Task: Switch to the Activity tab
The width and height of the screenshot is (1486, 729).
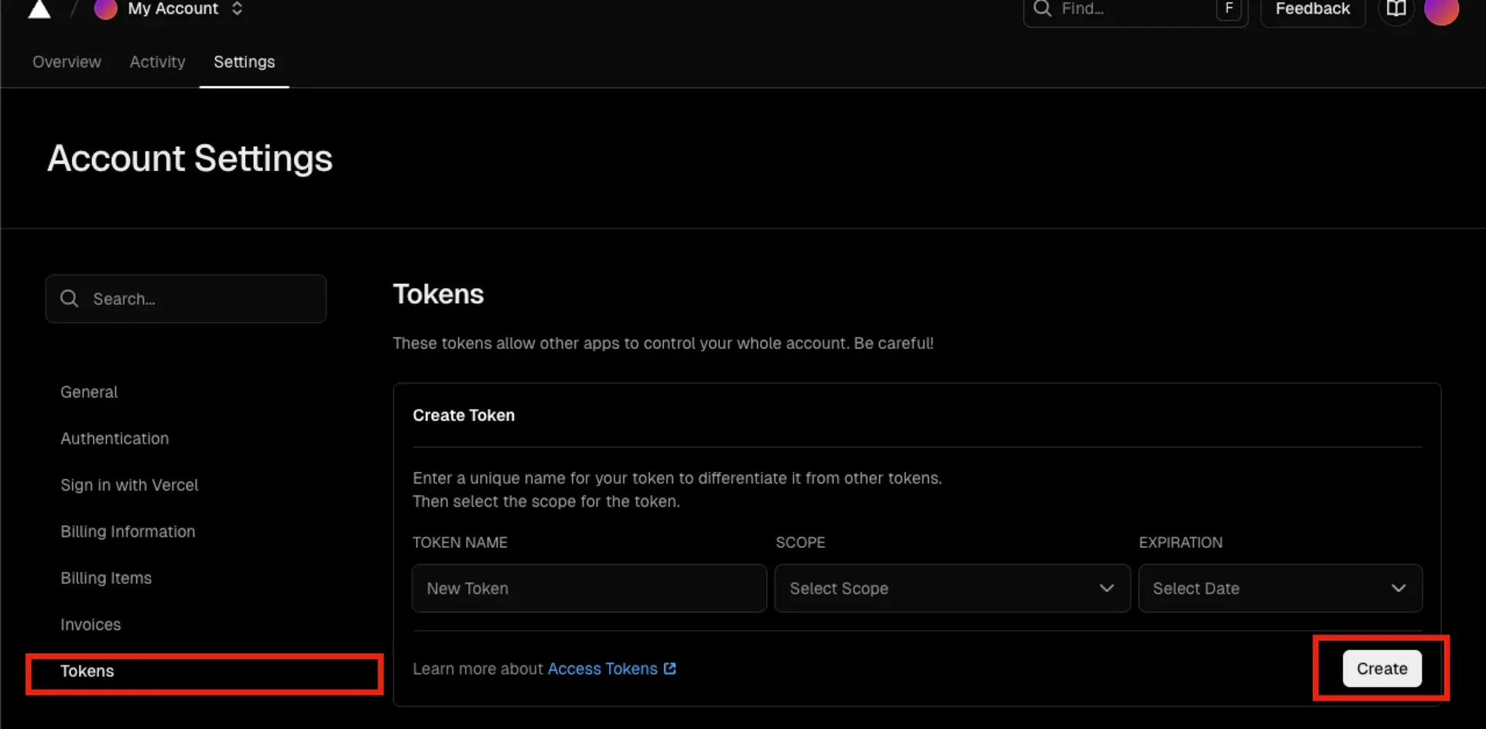Action: [157, 62]
